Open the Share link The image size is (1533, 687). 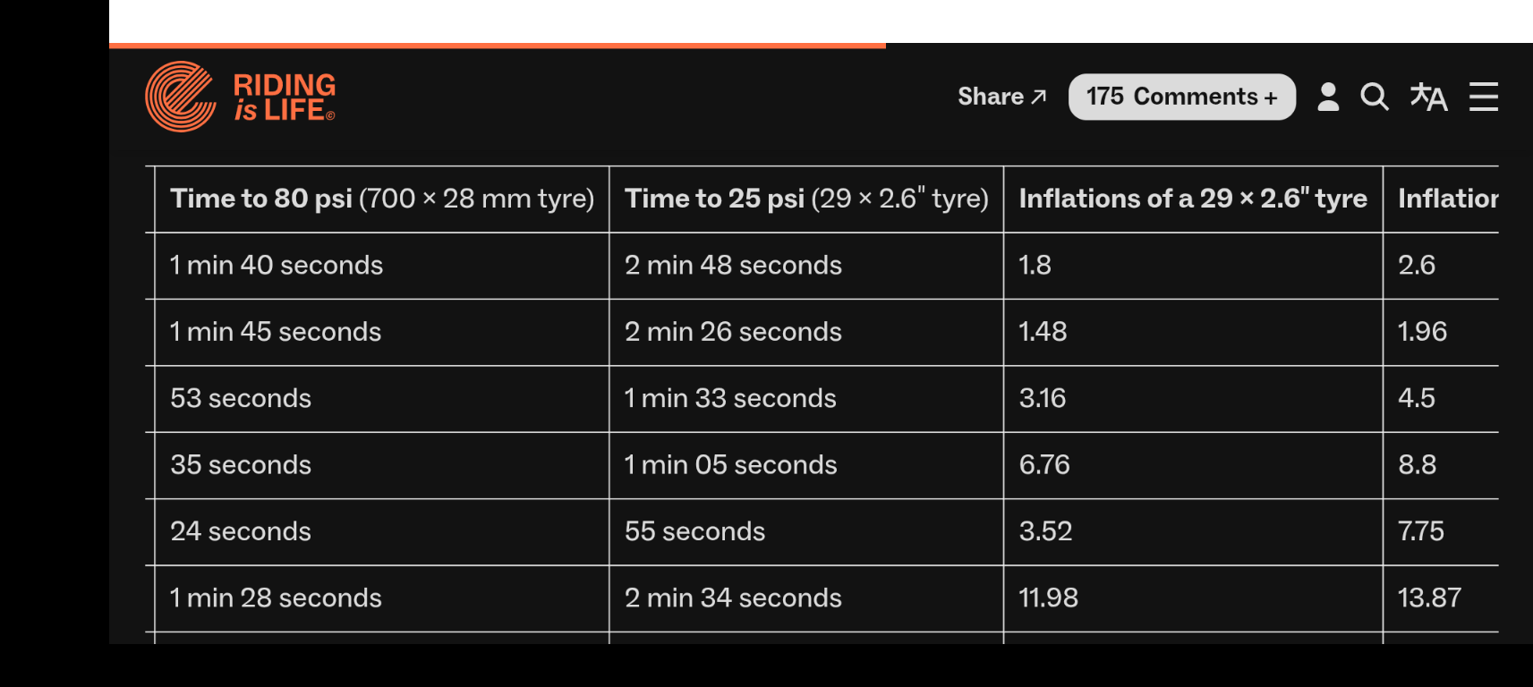click(1001, 97)
